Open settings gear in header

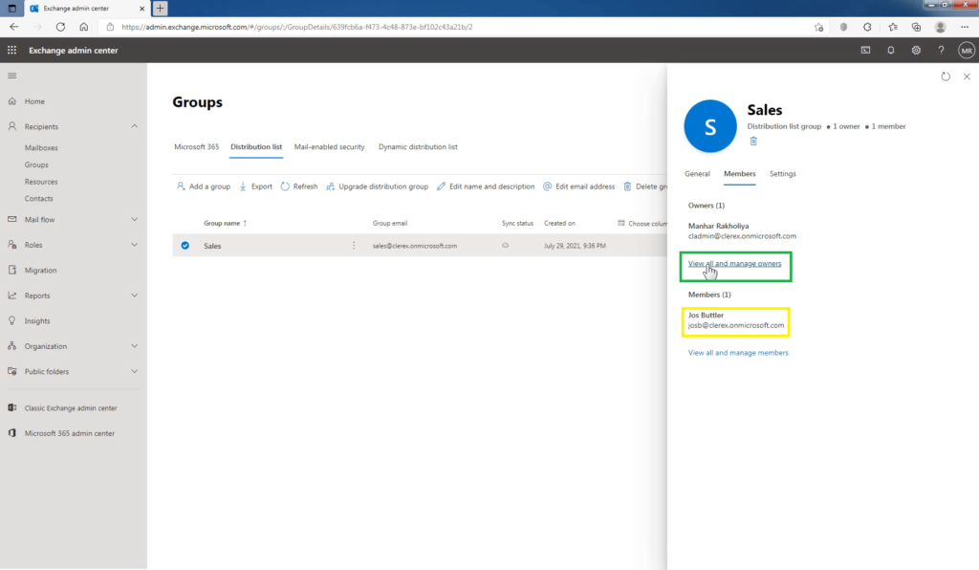click(916, 50)
